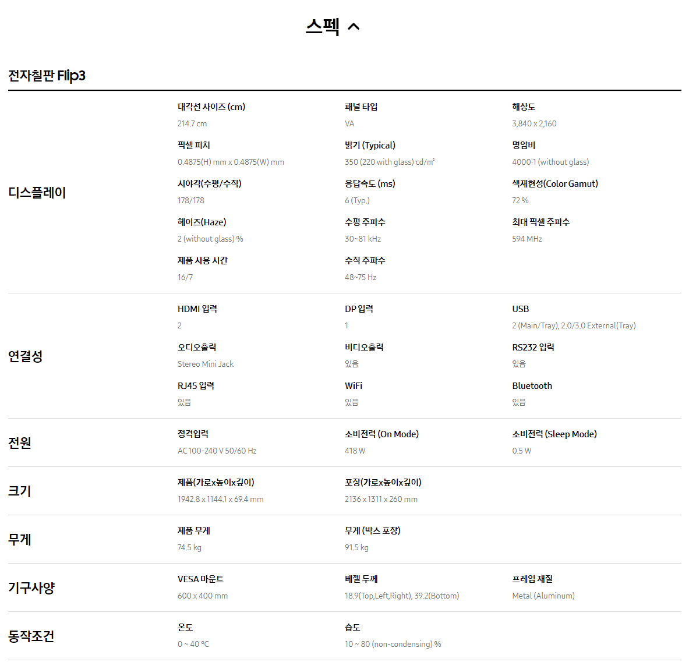Viewport: 682px width, 662px height.
Task: Click the 0.5 W sleep mode value
Action: click(522, 451)
